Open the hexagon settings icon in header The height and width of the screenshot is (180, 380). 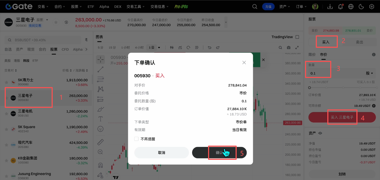click(372, 7)
